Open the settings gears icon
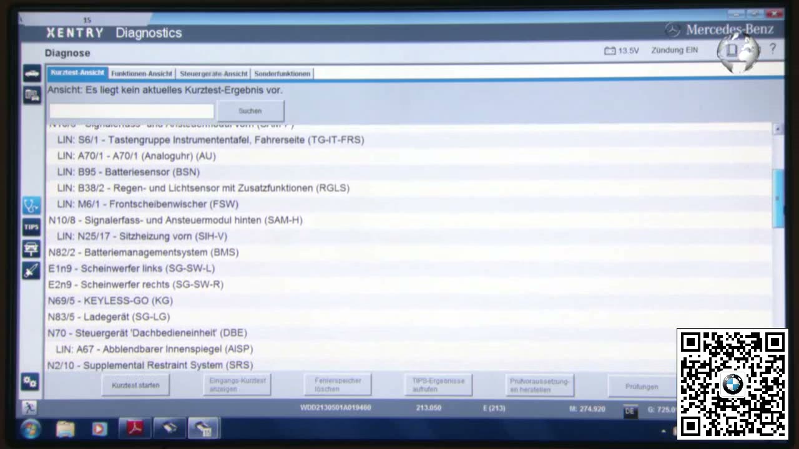The width and height of the screenshot is (799, 449). tap(30, 381)
